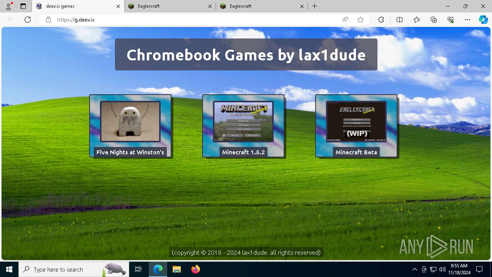Viewport: 492px width, 277px height.
Task: Click the Minecraft Beta label
Action: [356, 152]
